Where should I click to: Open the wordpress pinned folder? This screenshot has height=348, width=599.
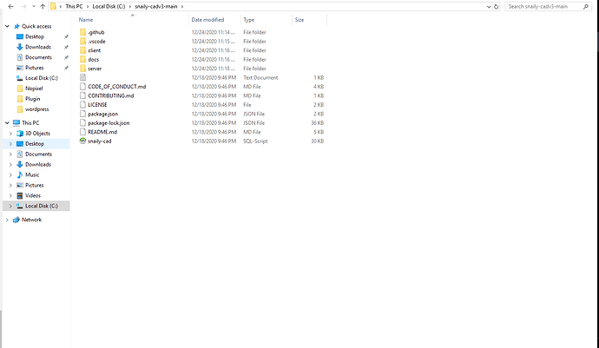(x=36, y=109)
